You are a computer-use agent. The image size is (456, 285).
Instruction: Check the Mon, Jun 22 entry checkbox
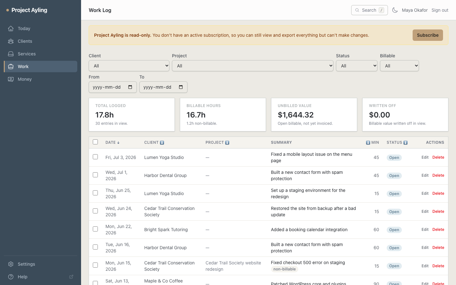pyautogui.click(x=95, y=229)
